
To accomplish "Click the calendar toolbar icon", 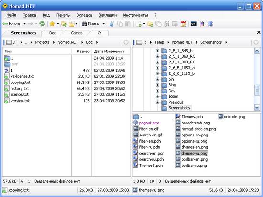I will 183,24.
